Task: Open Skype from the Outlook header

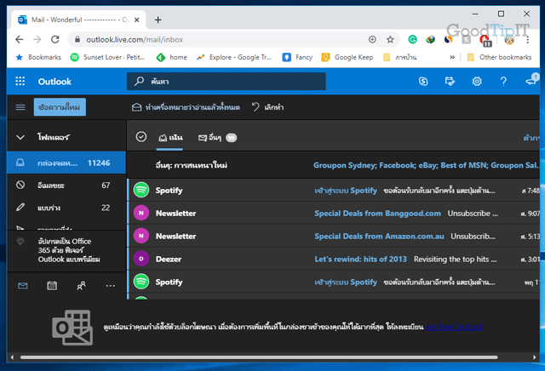Action: tap(423, 82)
